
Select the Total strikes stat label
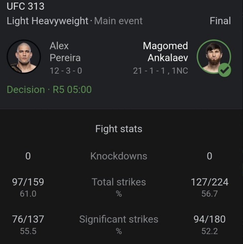[x=119, y=182]
